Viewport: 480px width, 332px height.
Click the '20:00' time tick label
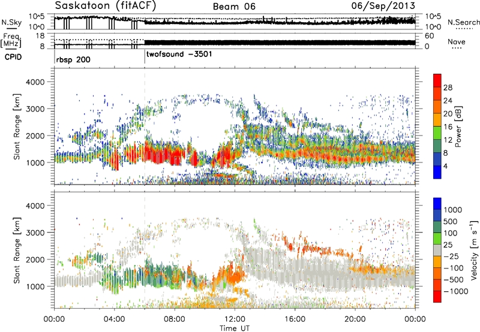click(355, 319)
